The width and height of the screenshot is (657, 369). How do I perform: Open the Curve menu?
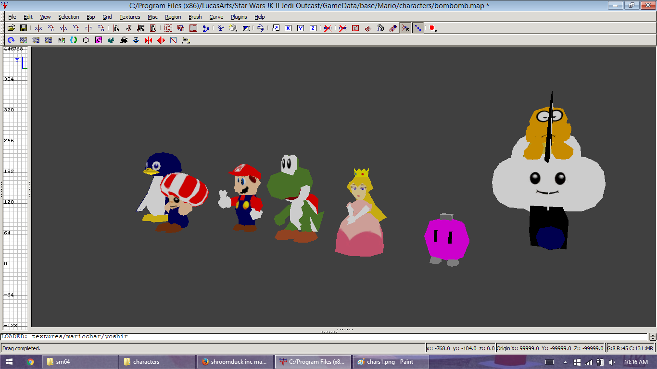tap(216, 17)
